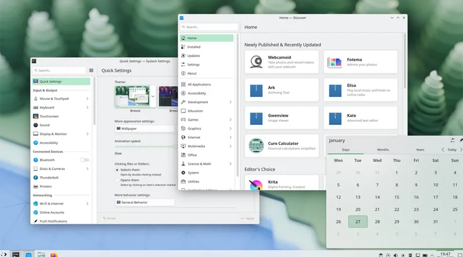
Task: Expand Development category in Discover
Action: coord(230,102)
